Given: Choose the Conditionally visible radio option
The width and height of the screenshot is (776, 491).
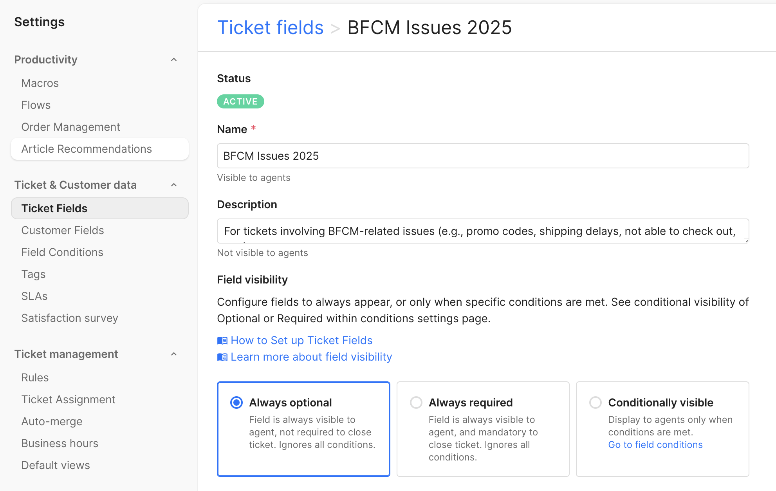Looking at the screenshot, I should point(596,403).
